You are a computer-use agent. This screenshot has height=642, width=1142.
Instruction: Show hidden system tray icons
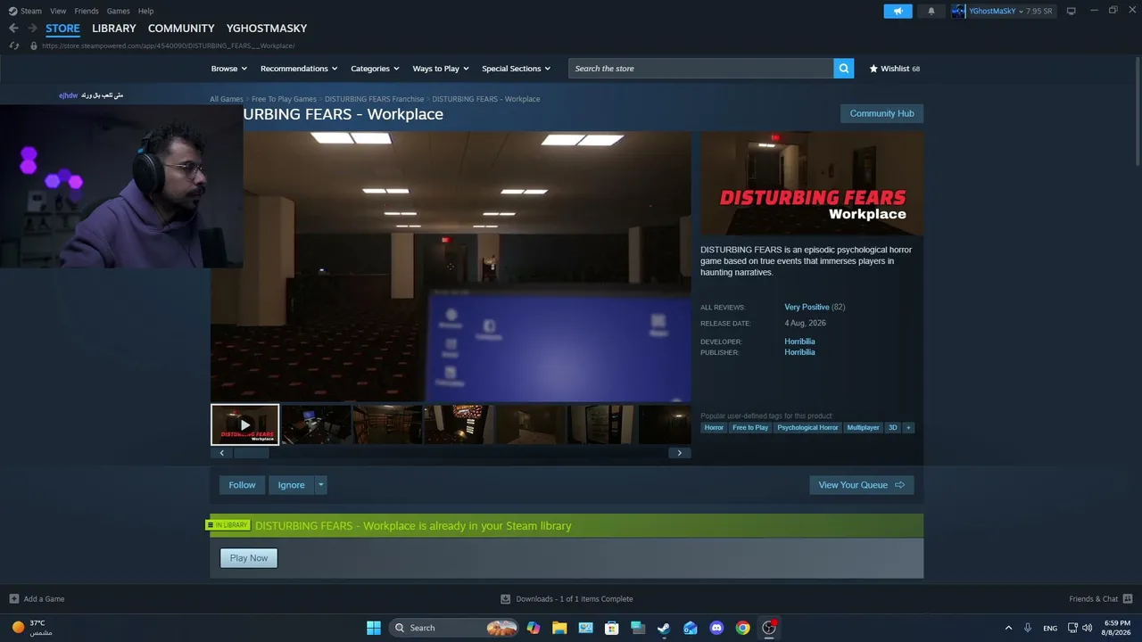click(1008, 628)
